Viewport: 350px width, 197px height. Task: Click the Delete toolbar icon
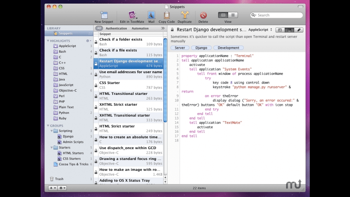coord(203,15)
